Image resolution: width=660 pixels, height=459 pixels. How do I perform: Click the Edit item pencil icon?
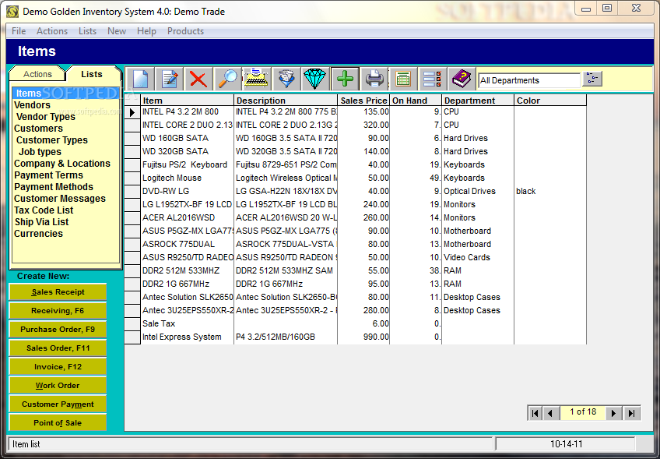[169, 79]
